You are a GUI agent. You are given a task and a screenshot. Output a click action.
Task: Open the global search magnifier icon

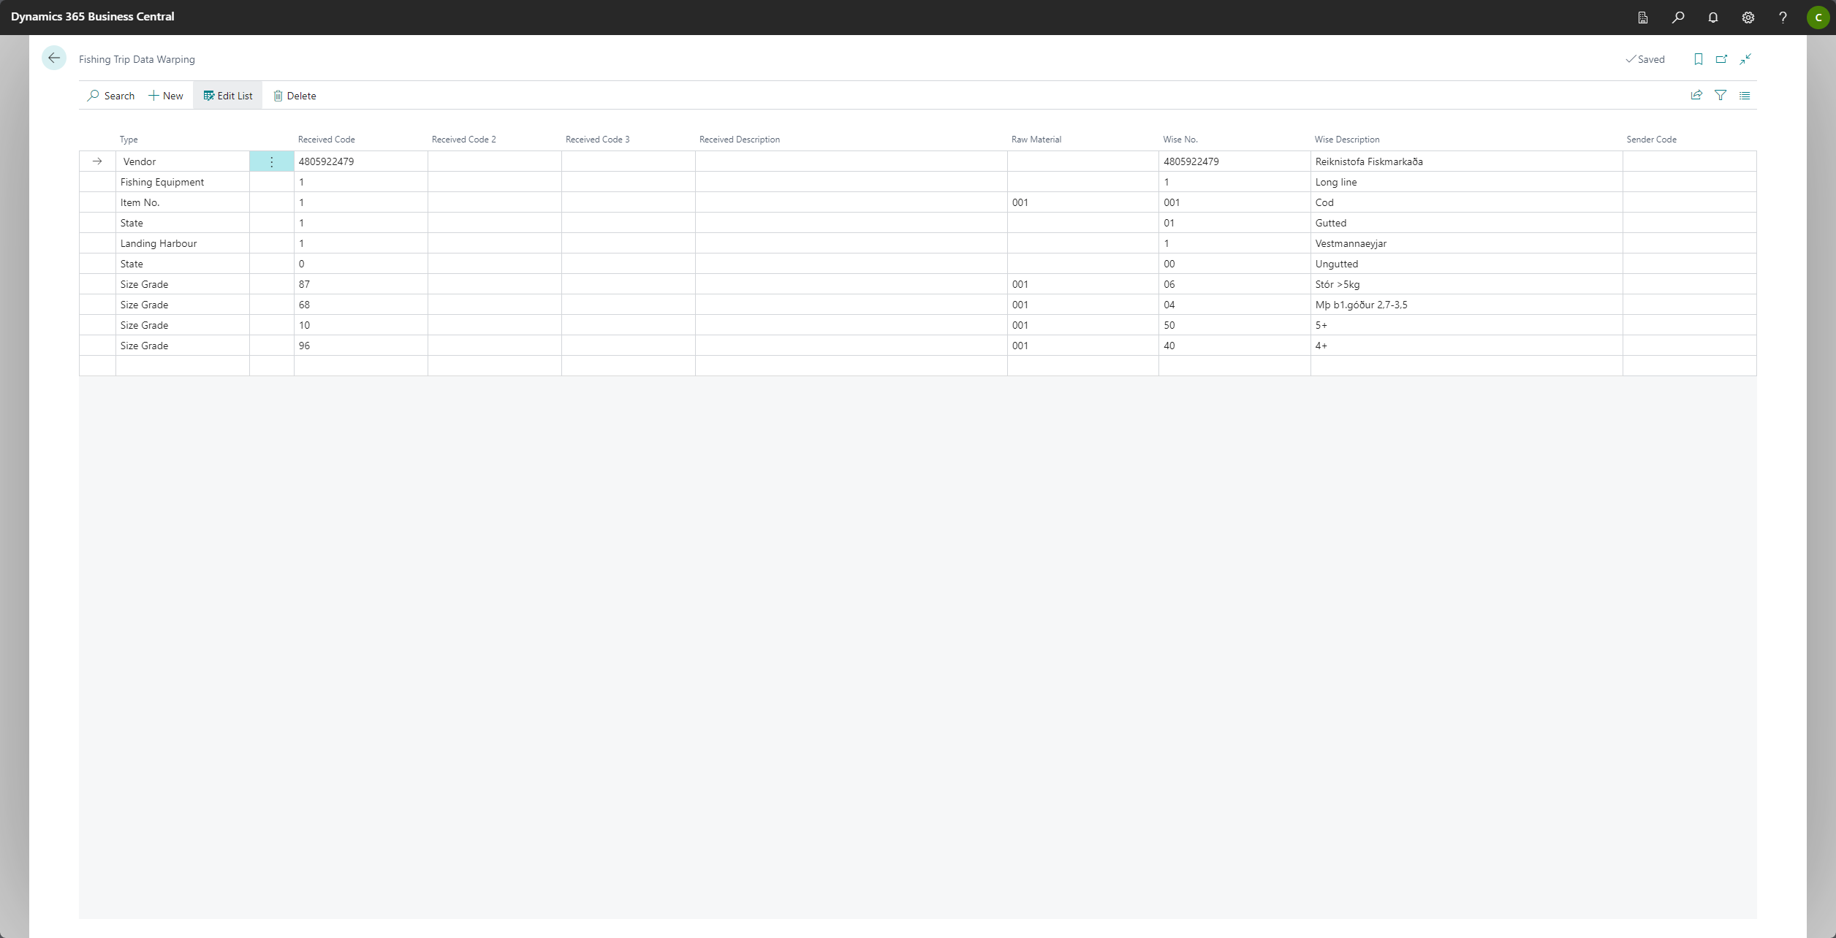[x=1678, y=17]
